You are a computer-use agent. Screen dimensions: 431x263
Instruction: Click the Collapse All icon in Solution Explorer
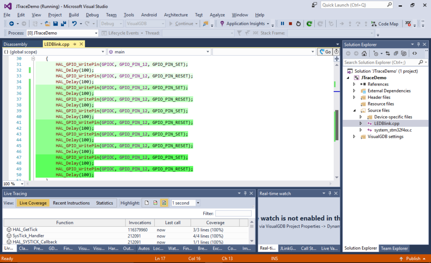click(x=396, y=53)
